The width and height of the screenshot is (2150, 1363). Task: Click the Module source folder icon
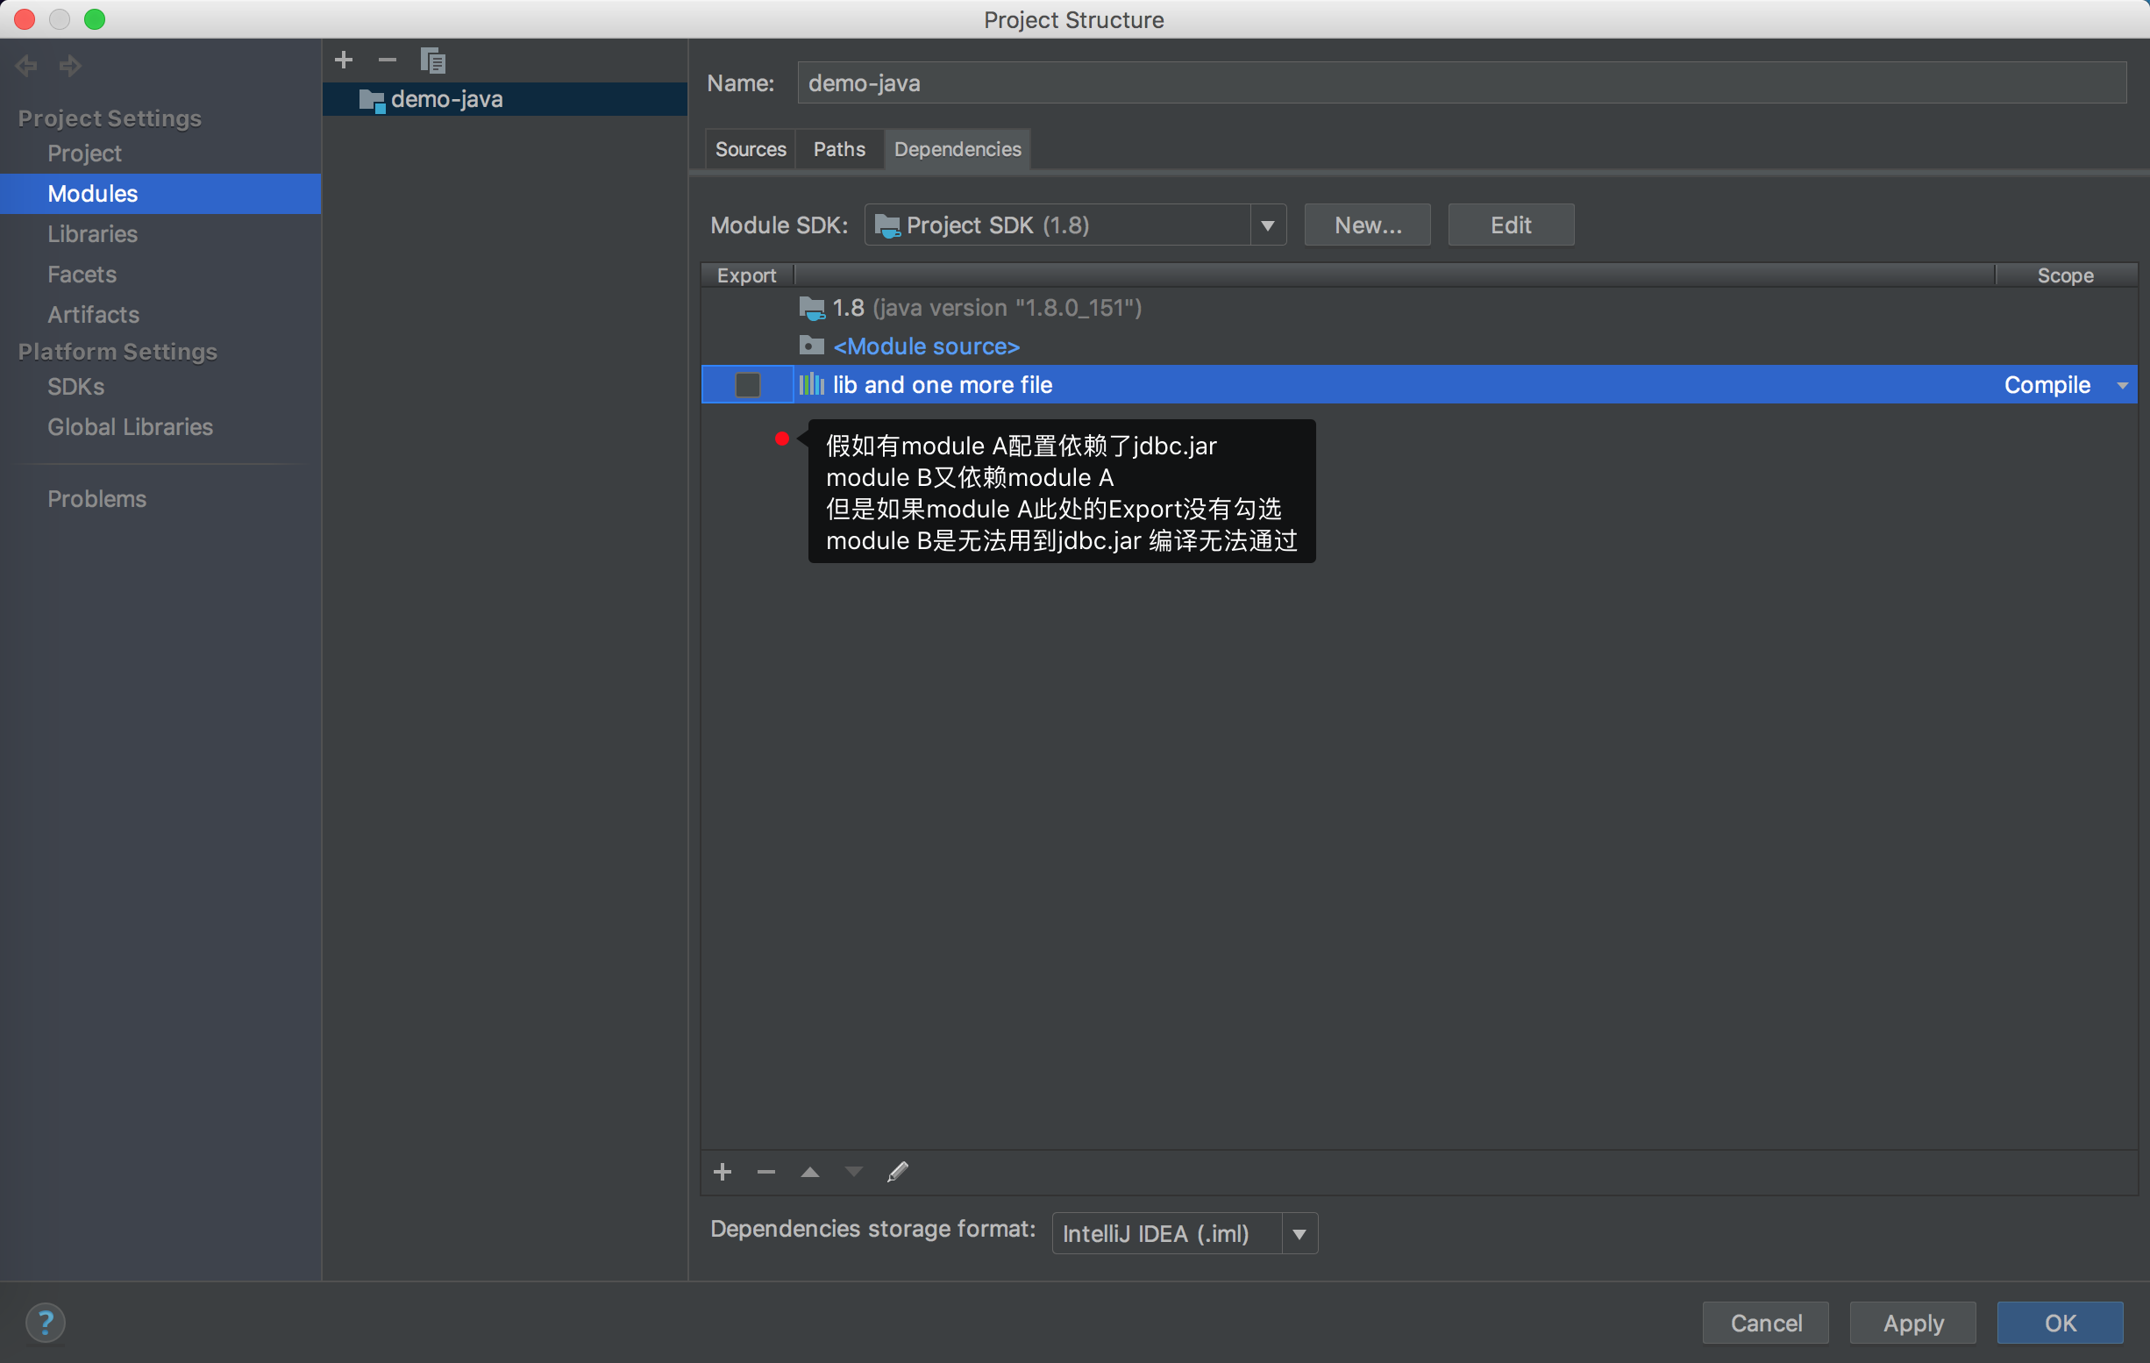812,346
